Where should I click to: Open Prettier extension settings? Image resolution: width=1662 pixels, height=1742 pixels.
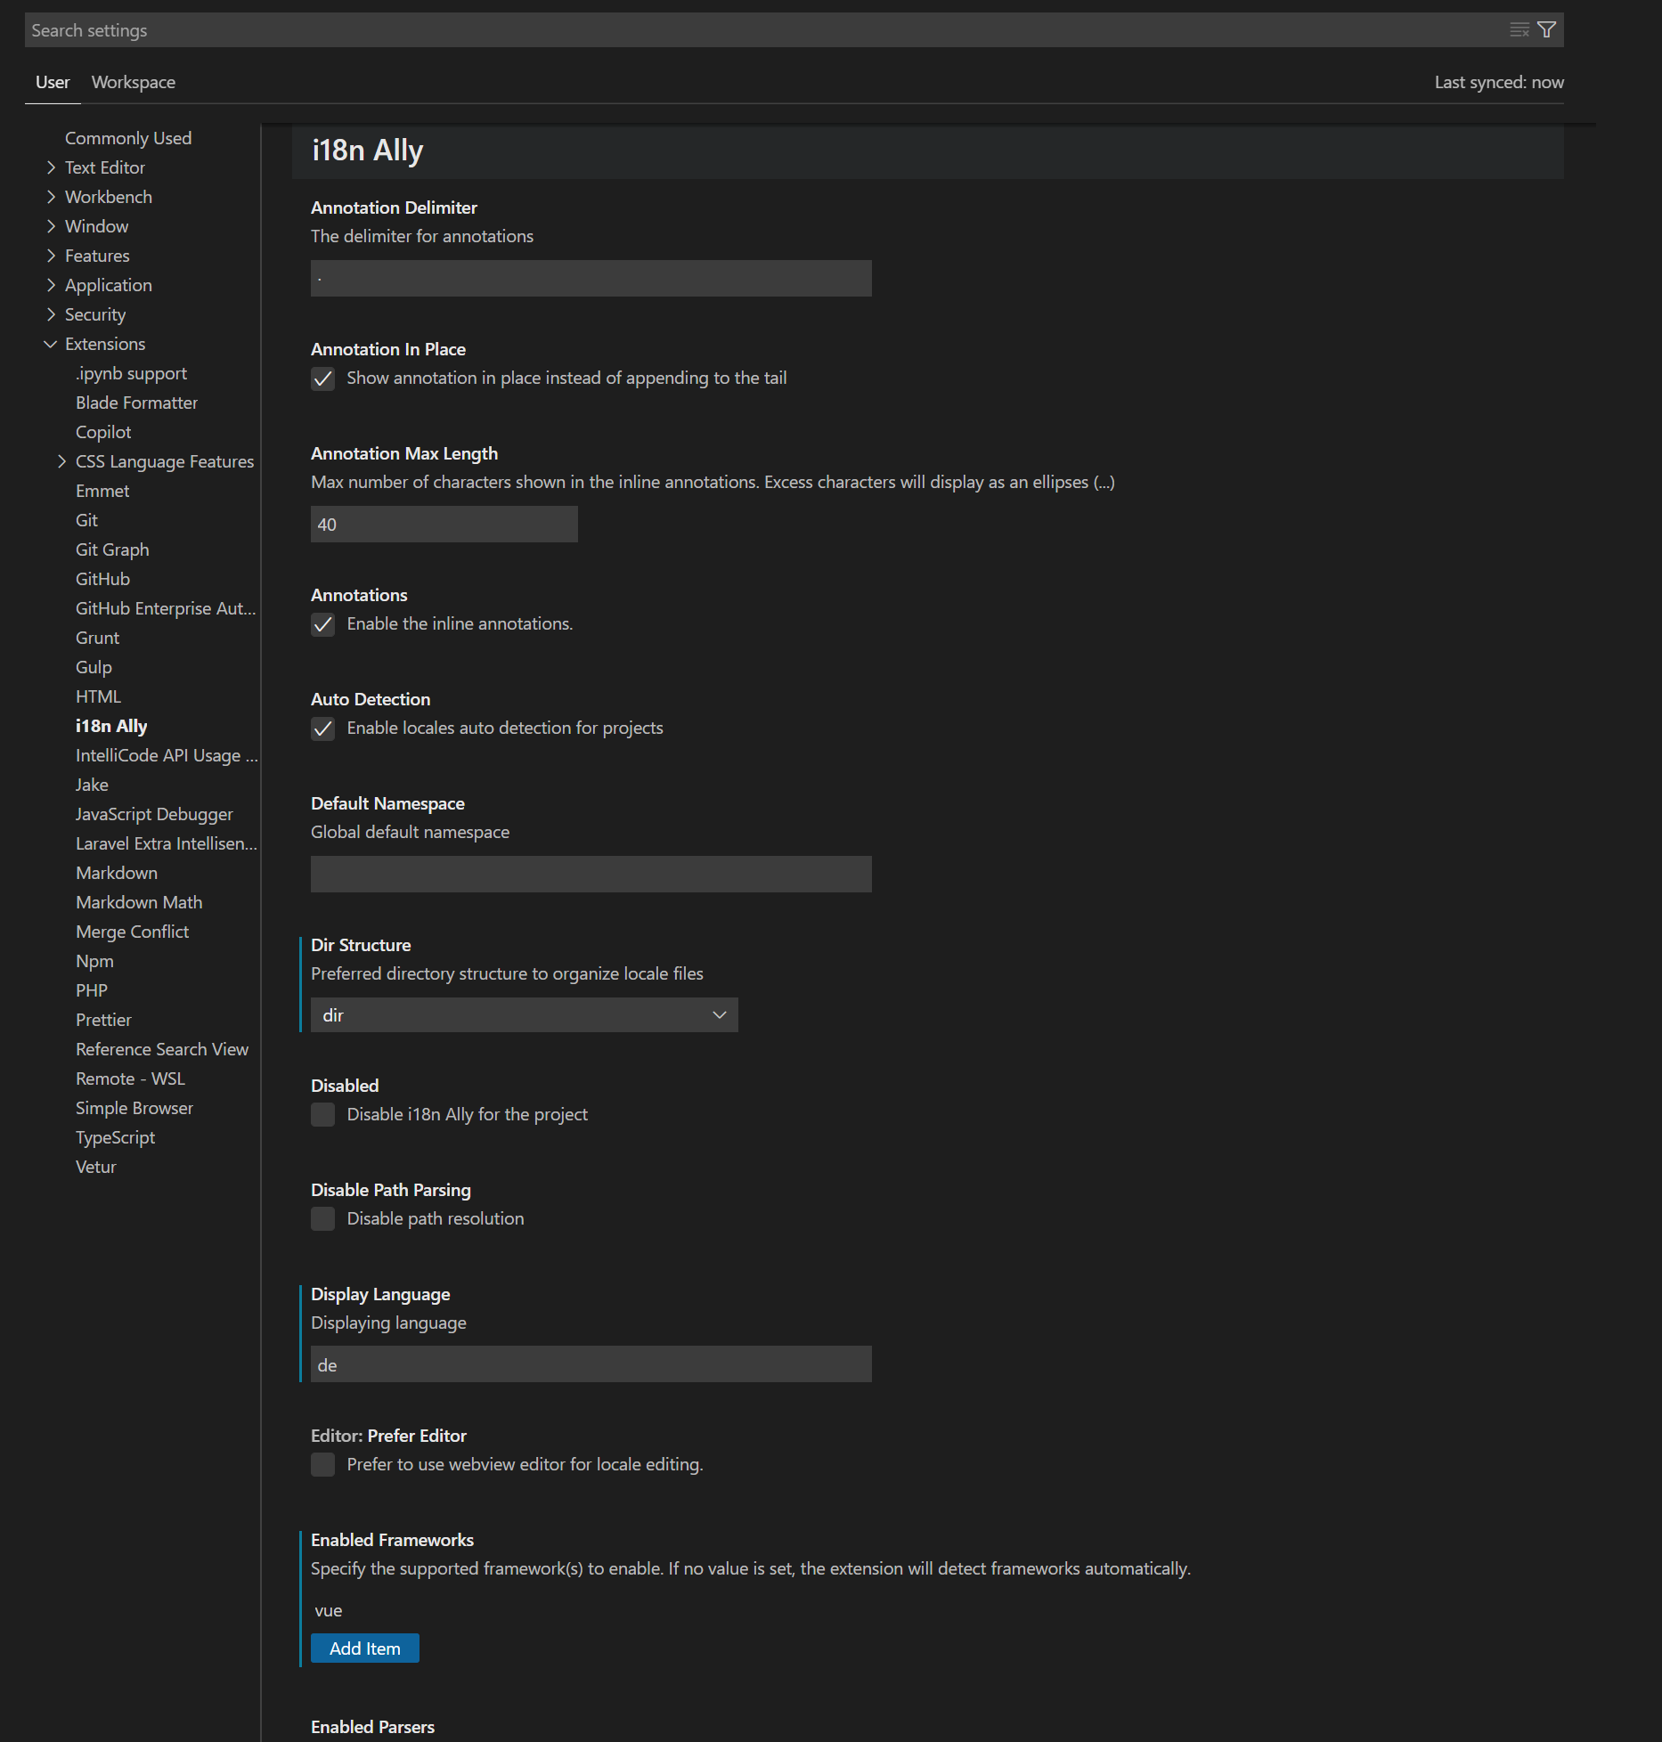click(103, 1020)
